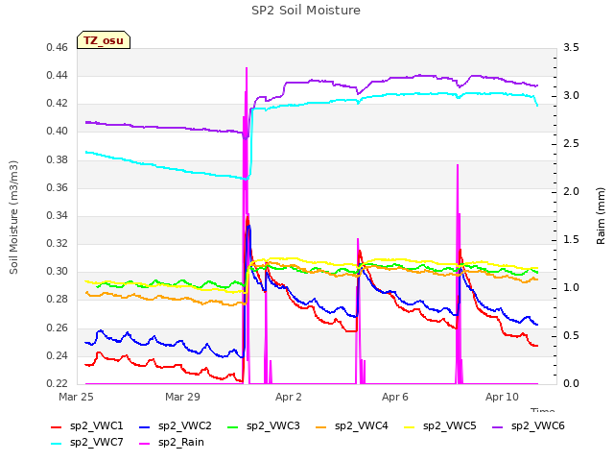The height and width of the screenshot is (461, 614).
Task: Click the cyan VWC7 line near Mar 29
Action: [x=182, y=170]
